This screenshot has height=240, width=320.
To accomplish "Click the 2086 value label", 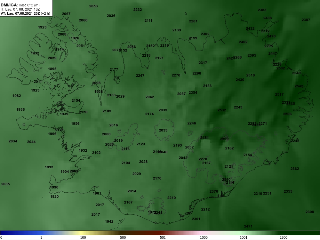I will point(132,47).
